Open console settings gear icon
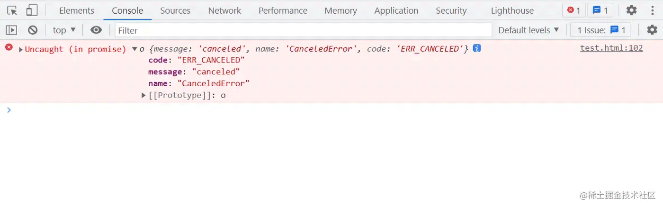The width and height of the screenshot is (663, 207). click(x=652, y=30)
